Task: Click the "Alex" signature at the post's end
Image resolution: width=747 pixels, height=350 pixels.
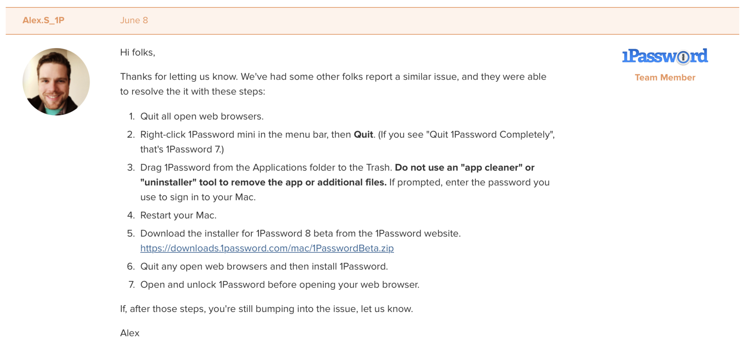Action: click(130, 333)
